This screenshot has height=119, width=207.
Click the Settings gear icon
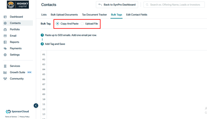[x=5, y=55]
